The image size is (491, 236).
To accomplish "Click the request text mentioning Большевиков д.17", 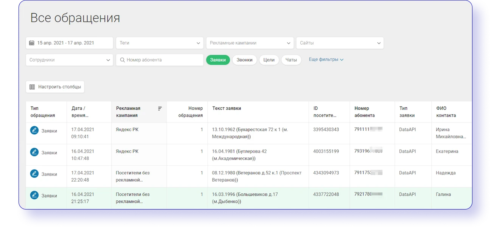I will (x=245, y=198).
